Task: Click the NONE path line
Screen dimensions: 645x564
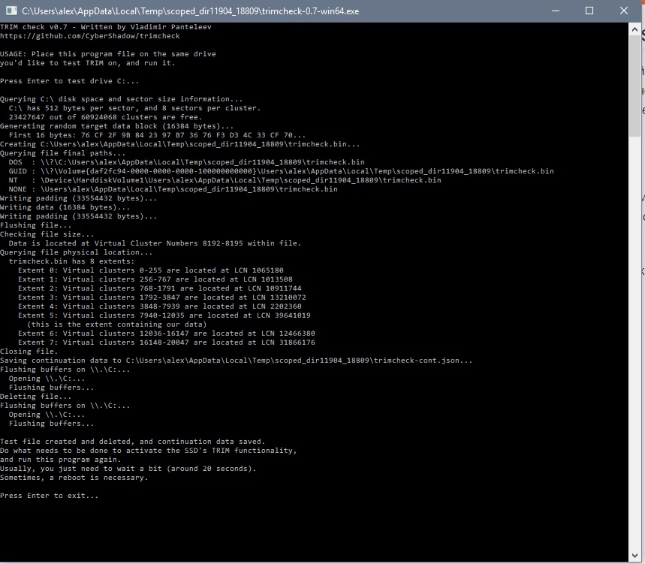Action: [x=173, y=190]
